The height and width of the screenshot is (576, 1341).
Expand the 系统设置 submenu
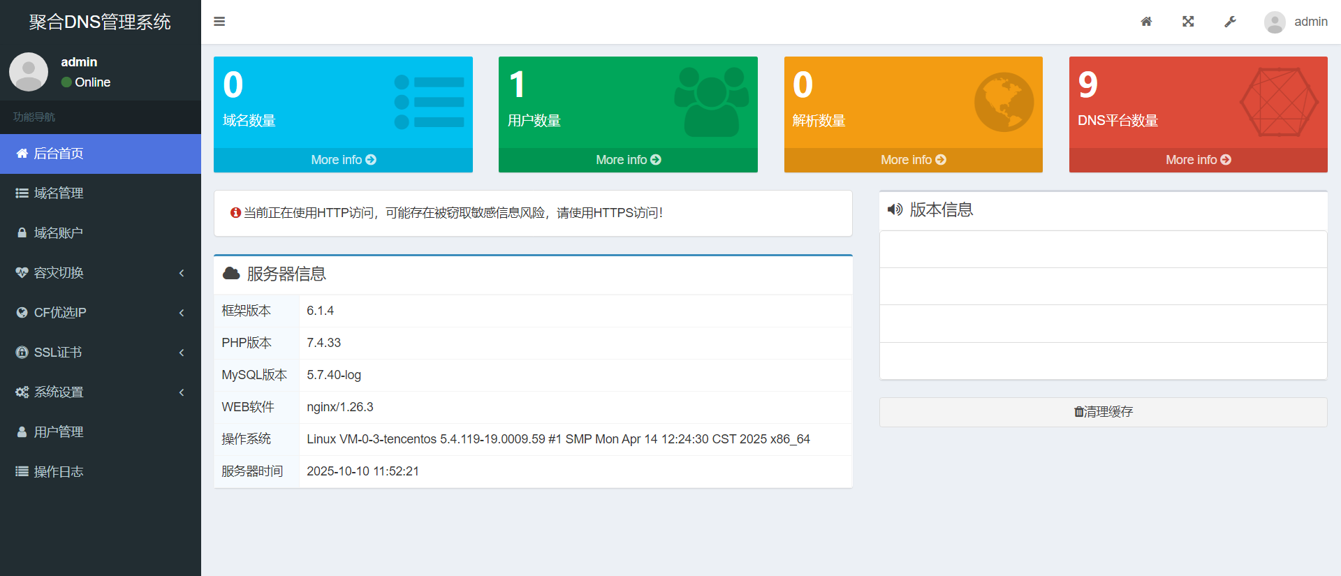pos(101,392)
